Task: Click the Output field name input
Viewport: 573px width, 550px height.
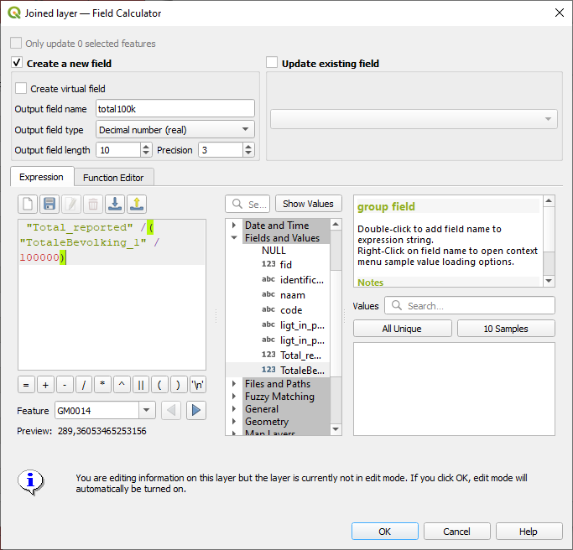Action: [175, 108]
